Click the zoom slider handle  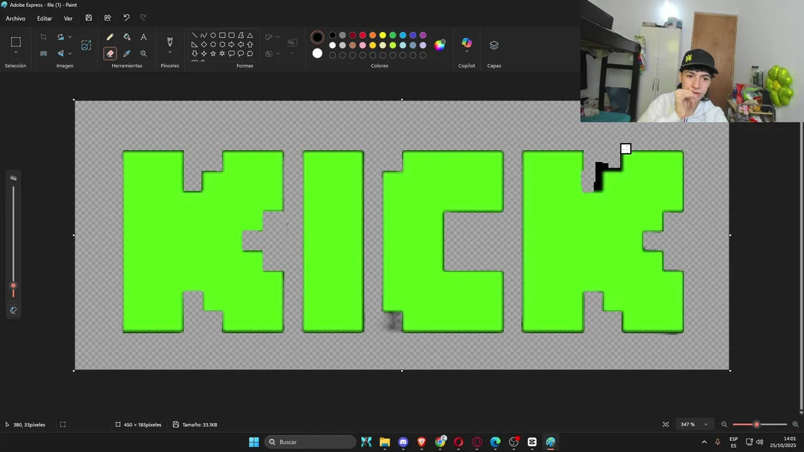click(756, 424)
